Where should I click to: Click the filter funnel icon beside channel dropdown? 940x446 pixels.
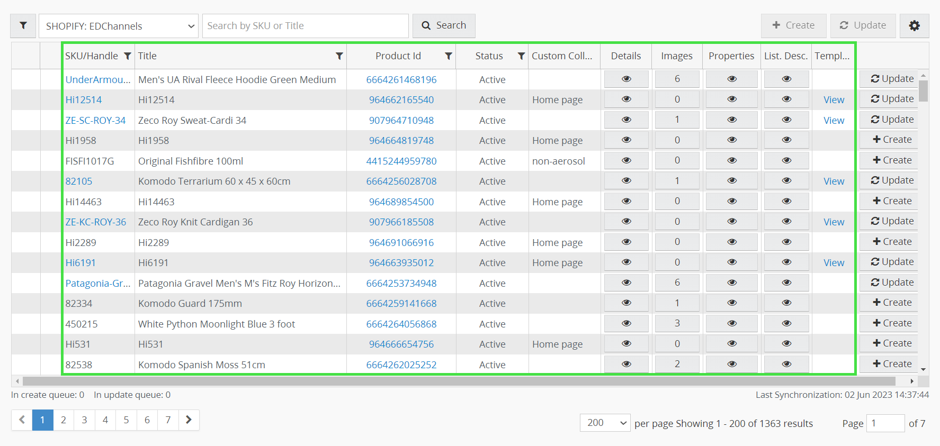click(x=23, y=26)
